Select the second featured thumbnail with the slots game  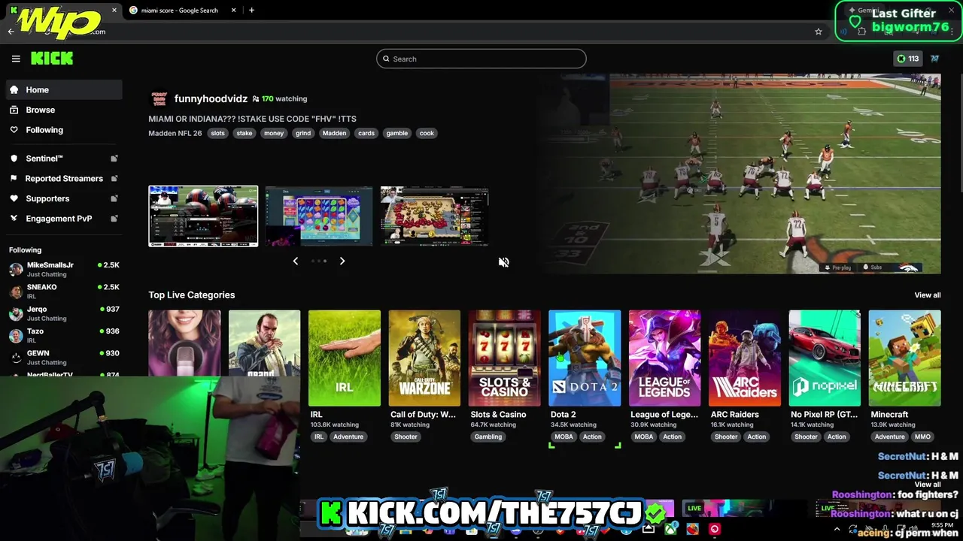click(319, 216)
